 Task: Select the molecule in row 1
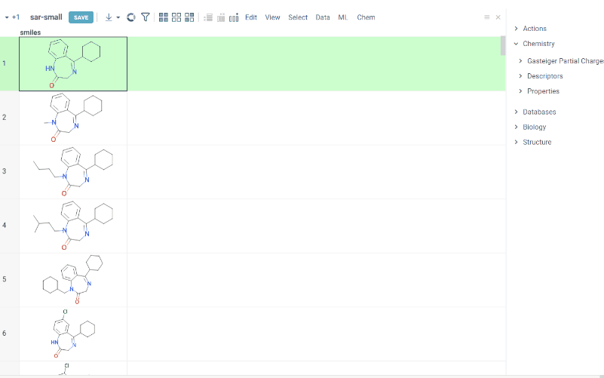[x=73, y=64]
